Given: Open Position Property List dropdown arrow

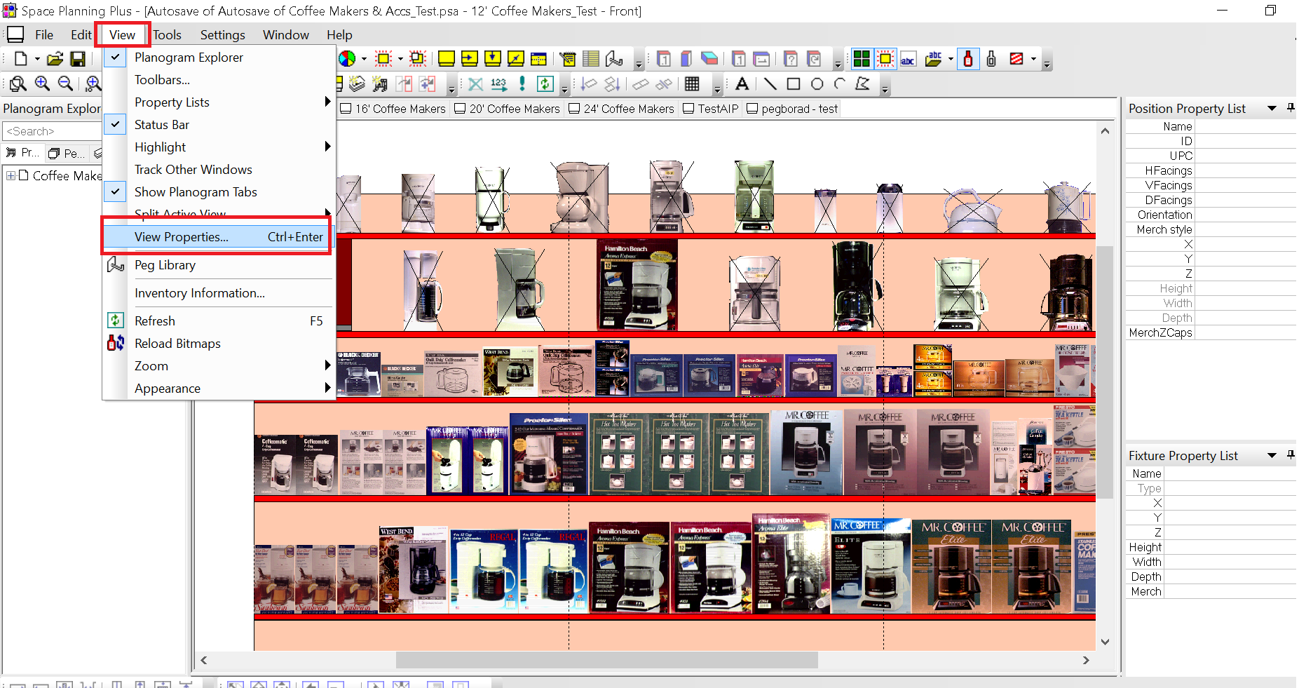Looking at the screenshot, I should [1272, 109].
